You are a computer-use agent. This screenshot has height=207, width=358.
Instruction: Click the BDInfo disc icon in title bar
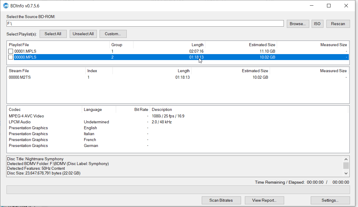(x=6, y=6)
